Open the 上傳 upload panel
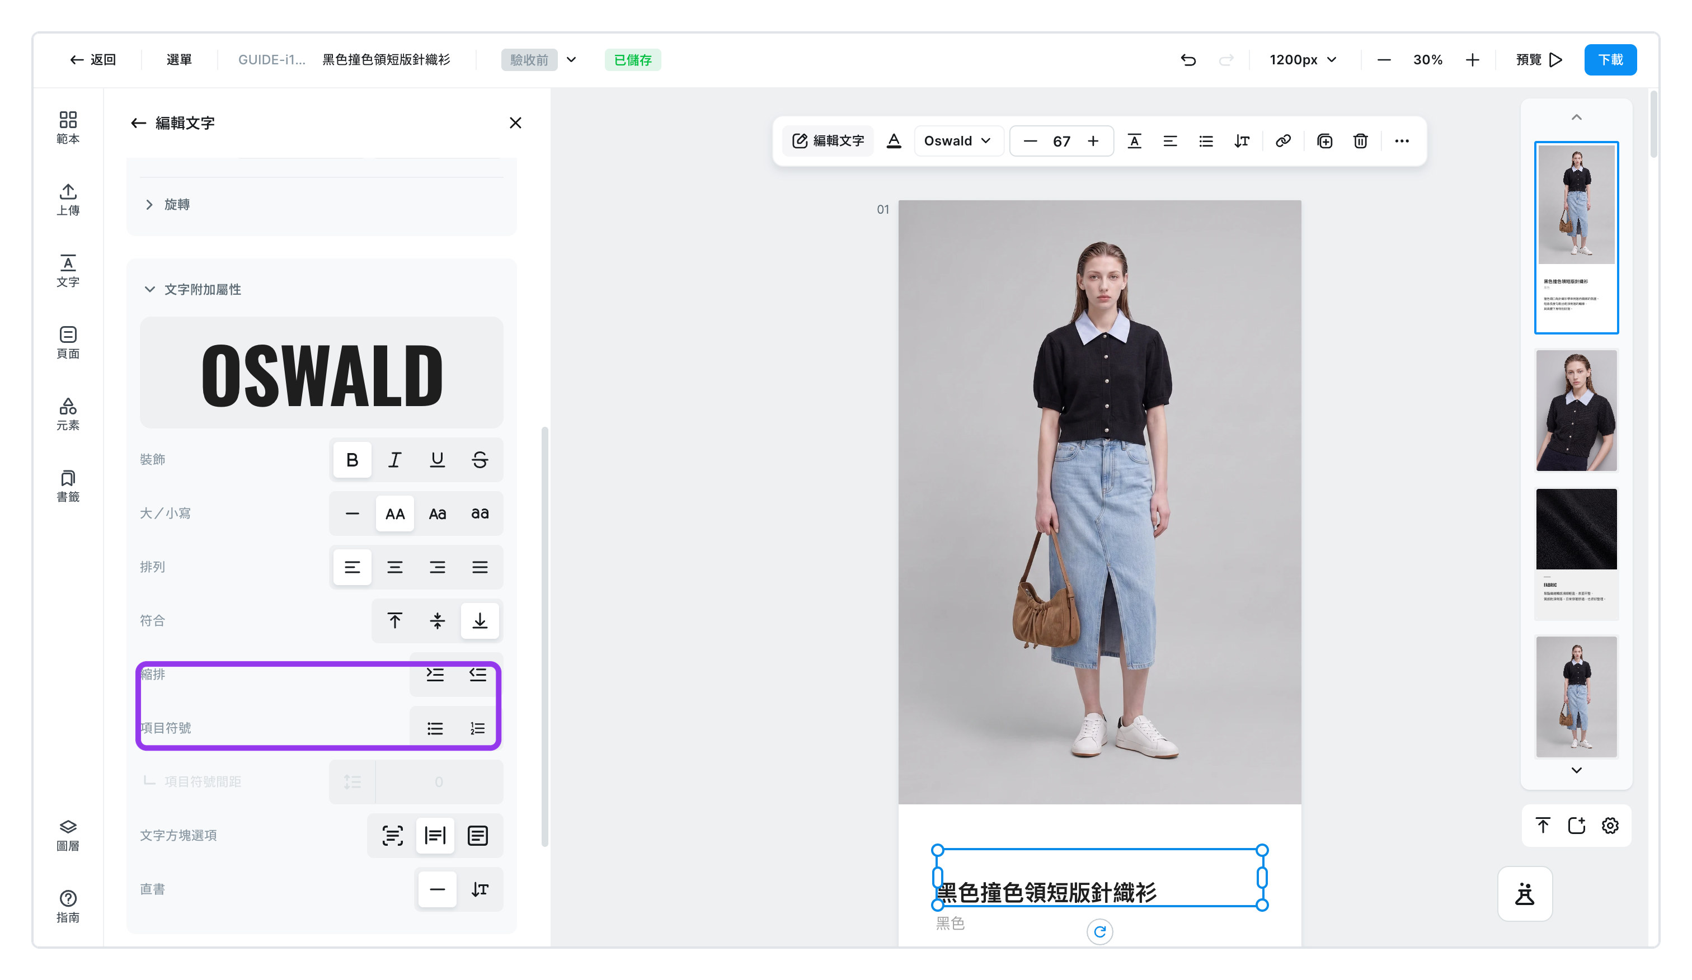 click(x=68, y=199)
